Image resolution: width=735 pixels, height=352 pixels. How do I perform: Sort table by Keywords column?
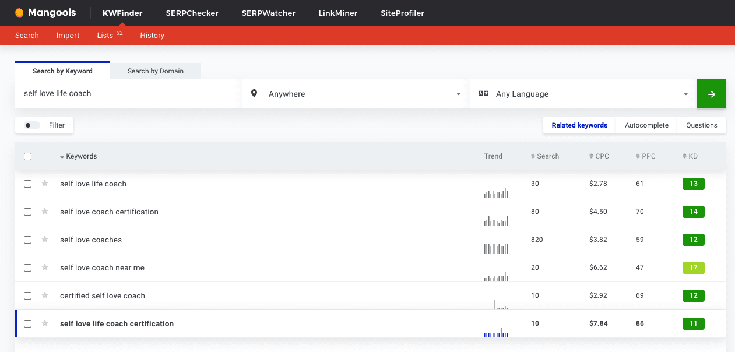point(78,156)
